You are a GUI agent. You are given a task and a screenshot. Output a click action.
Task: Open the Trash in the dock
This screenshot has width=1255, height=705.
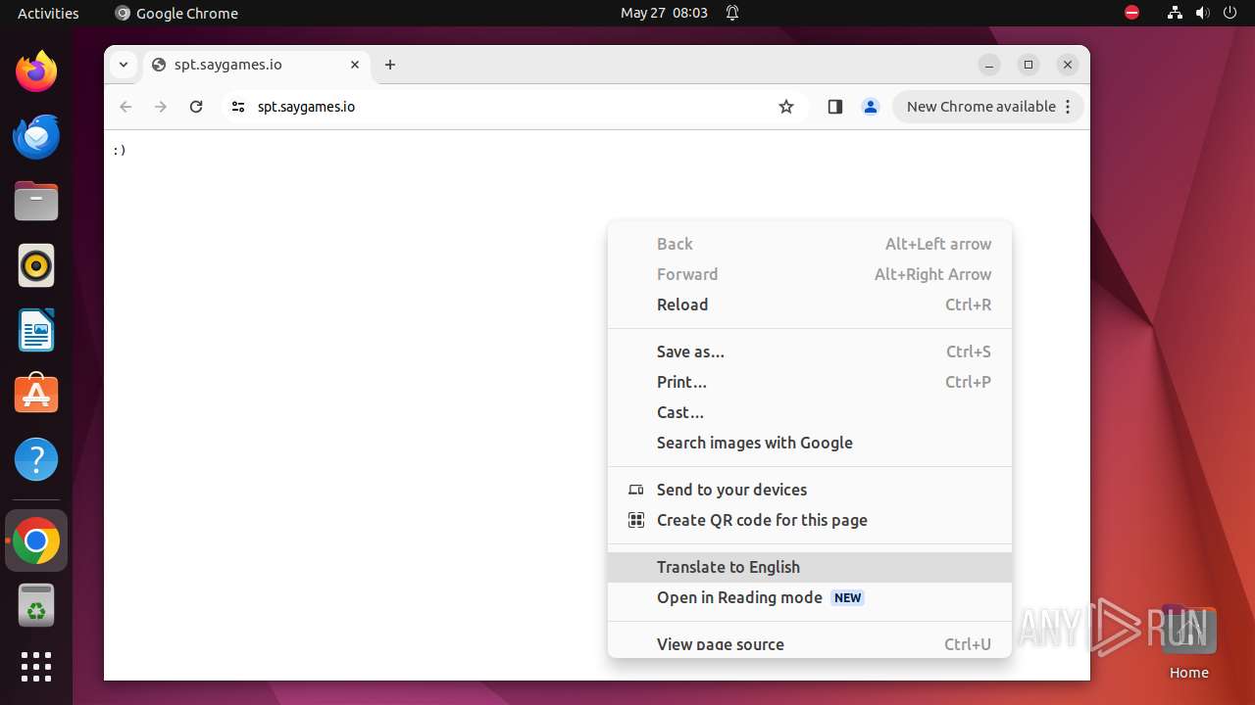point(36,605)
